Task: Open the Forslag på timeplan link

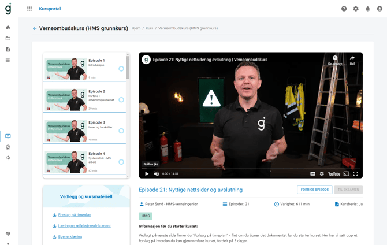Action: [x=75, y=215]
